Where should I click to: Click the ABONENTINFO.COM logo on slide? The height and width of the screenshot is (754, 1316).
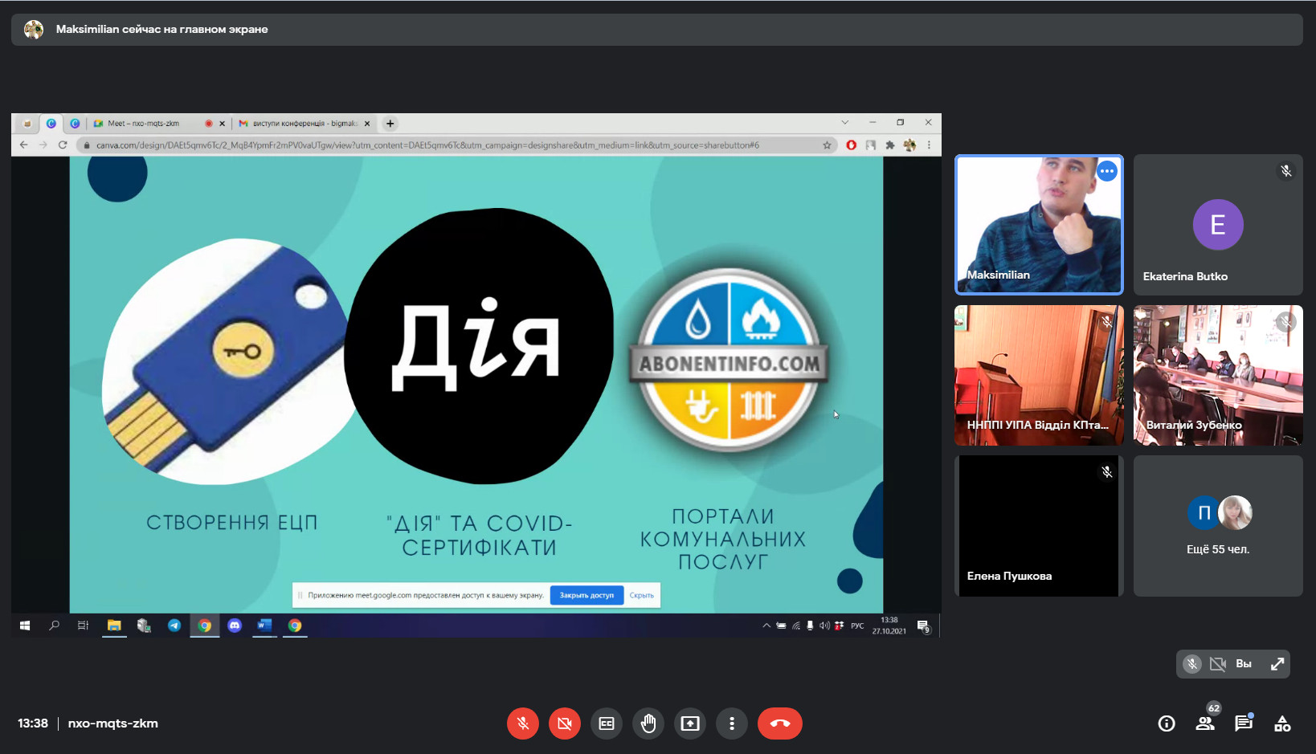tap(728, 360)
